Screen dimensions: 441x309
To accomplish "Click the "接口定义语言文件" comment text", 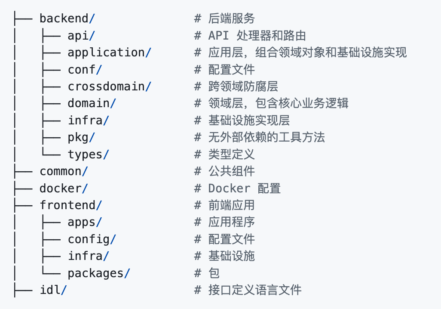I will coord(255,290).
